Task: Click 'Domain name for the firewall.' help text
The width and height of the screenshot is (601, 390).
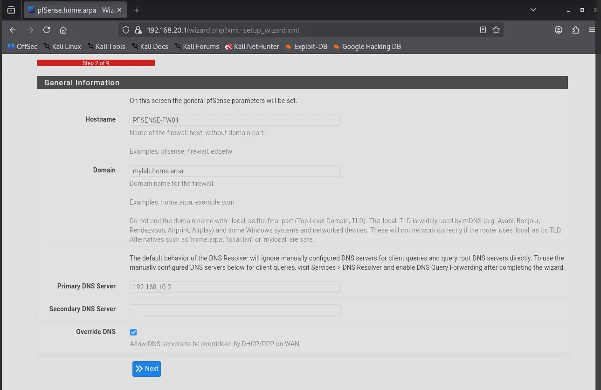Action: pos(172,184)
